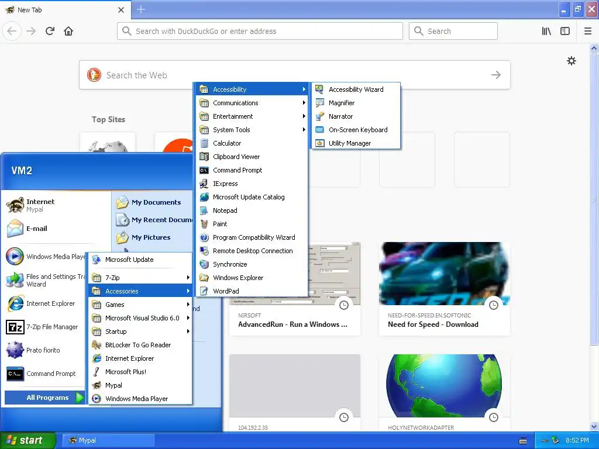The height and width of the screenshot is (449, 599).
Task: Click the All Programs button
Action: point(45,398)
